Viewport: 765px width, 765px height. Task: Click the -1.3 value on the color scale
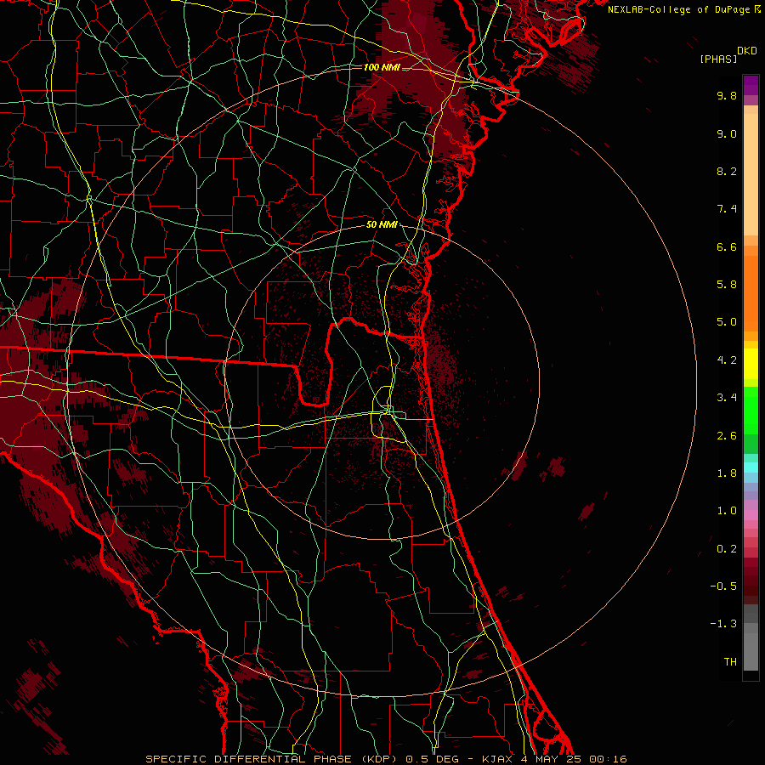click(x=723, y=624)
